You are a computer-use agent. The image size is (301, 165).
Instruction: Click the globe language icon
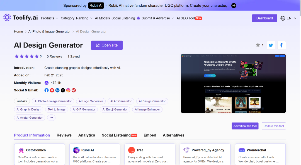[x=283, y=18]
